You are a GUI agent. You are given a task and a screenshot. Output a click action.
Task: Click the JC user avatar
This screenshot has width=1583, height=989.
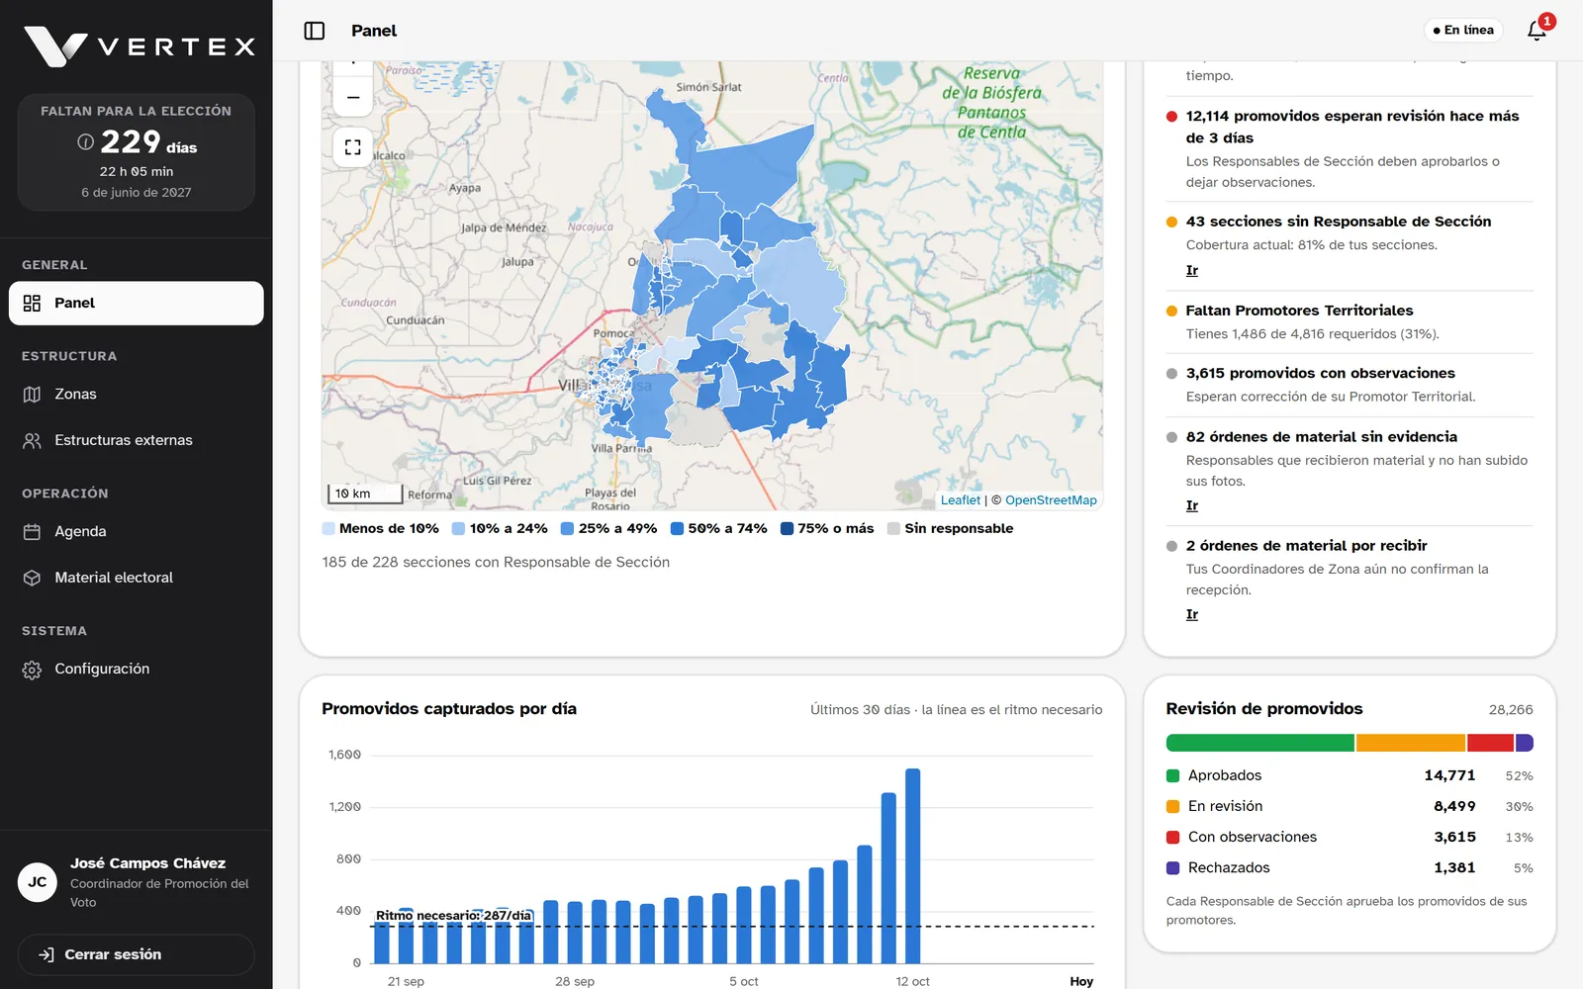pos(38,882)
